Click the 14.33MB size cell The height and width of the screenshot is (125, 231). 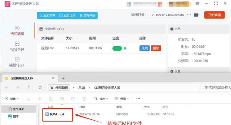72,48
